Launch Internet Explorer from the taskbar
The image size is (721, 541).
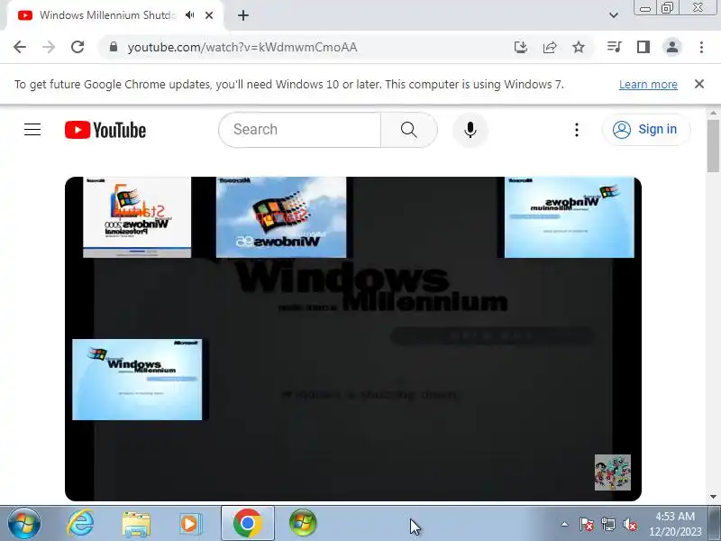(80, 524)
